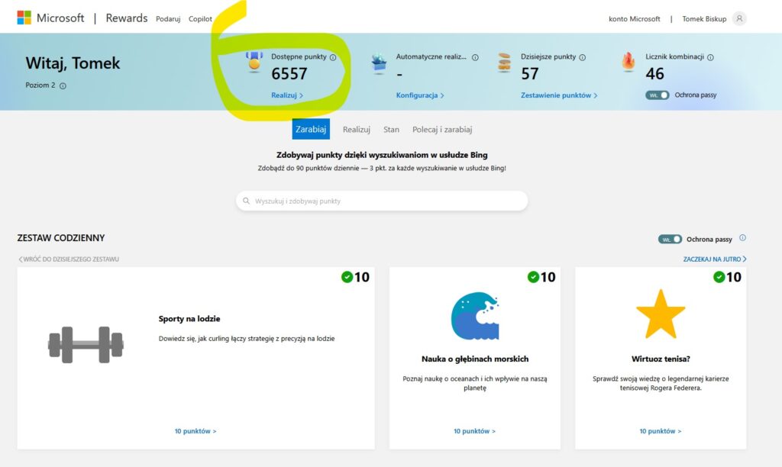Image resolution: width=782 pixels, height=467 pixels.
Task: Open Wirtuoz tenisa? card title
Action: pos(661,359)
